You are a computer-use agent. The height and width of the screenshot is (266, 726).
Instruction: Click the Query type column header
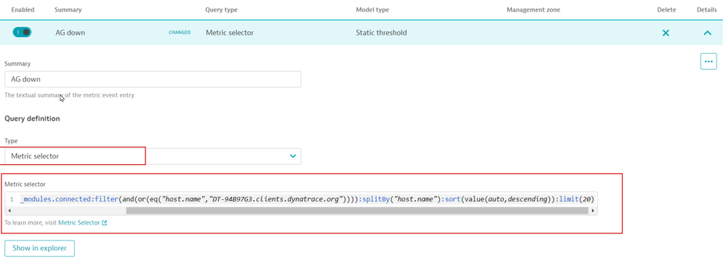221,9
